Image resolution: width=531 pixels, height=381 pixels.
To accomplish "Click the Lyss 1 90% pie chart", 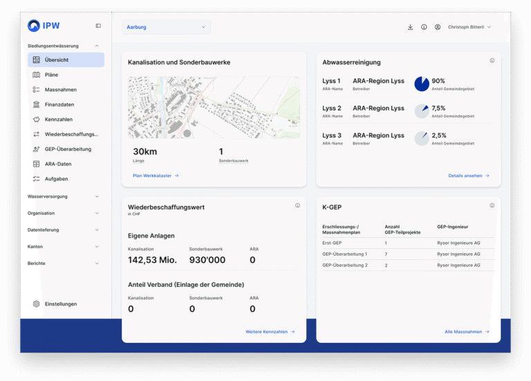I will [x=422, y=84].
